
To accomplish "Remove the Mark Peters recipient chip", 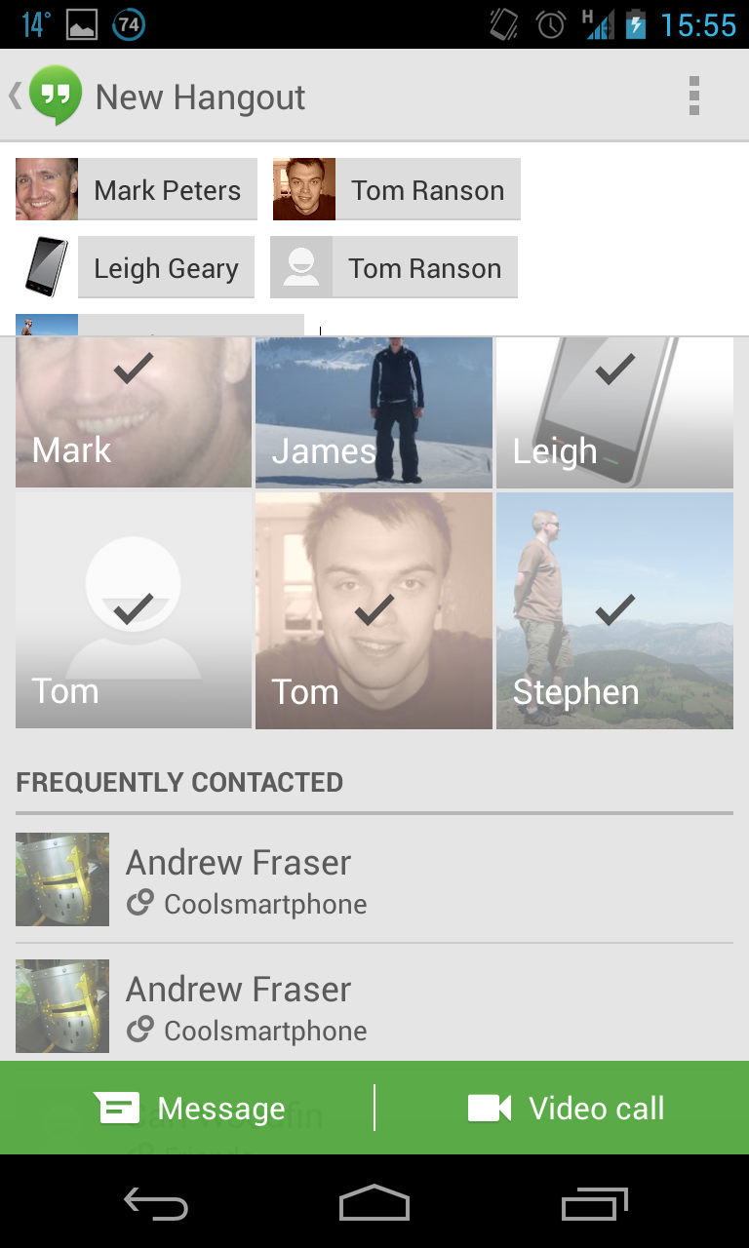I will click(137, 189).
